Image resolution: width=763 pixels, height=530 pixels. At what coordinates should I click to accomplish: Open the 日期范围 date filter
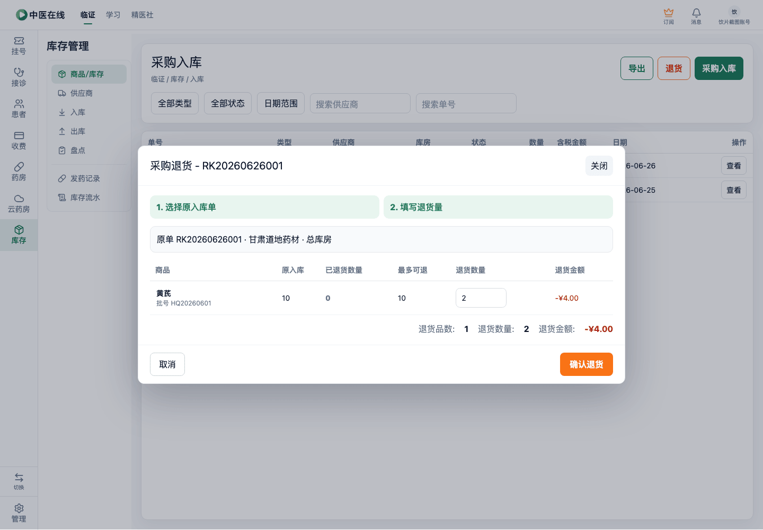(x=281, y=103)
